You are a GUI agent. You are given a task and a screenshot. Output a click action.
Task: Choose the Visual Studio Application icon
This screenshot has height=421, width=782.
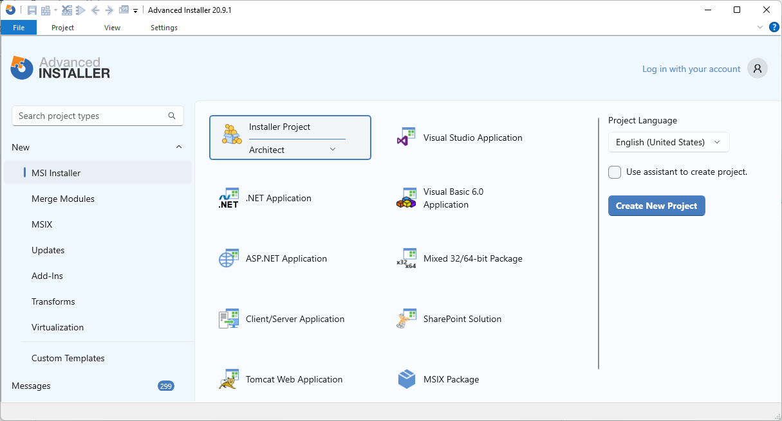point(406,138)
